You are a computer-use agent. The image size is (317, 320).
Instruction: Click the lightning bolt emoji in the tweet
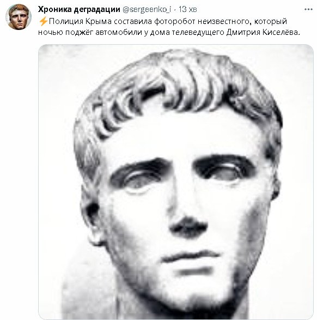tap(43, 21)
